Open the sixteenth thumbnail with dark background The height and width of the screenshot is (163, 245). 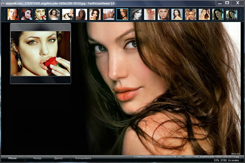[x=218, y=14]
